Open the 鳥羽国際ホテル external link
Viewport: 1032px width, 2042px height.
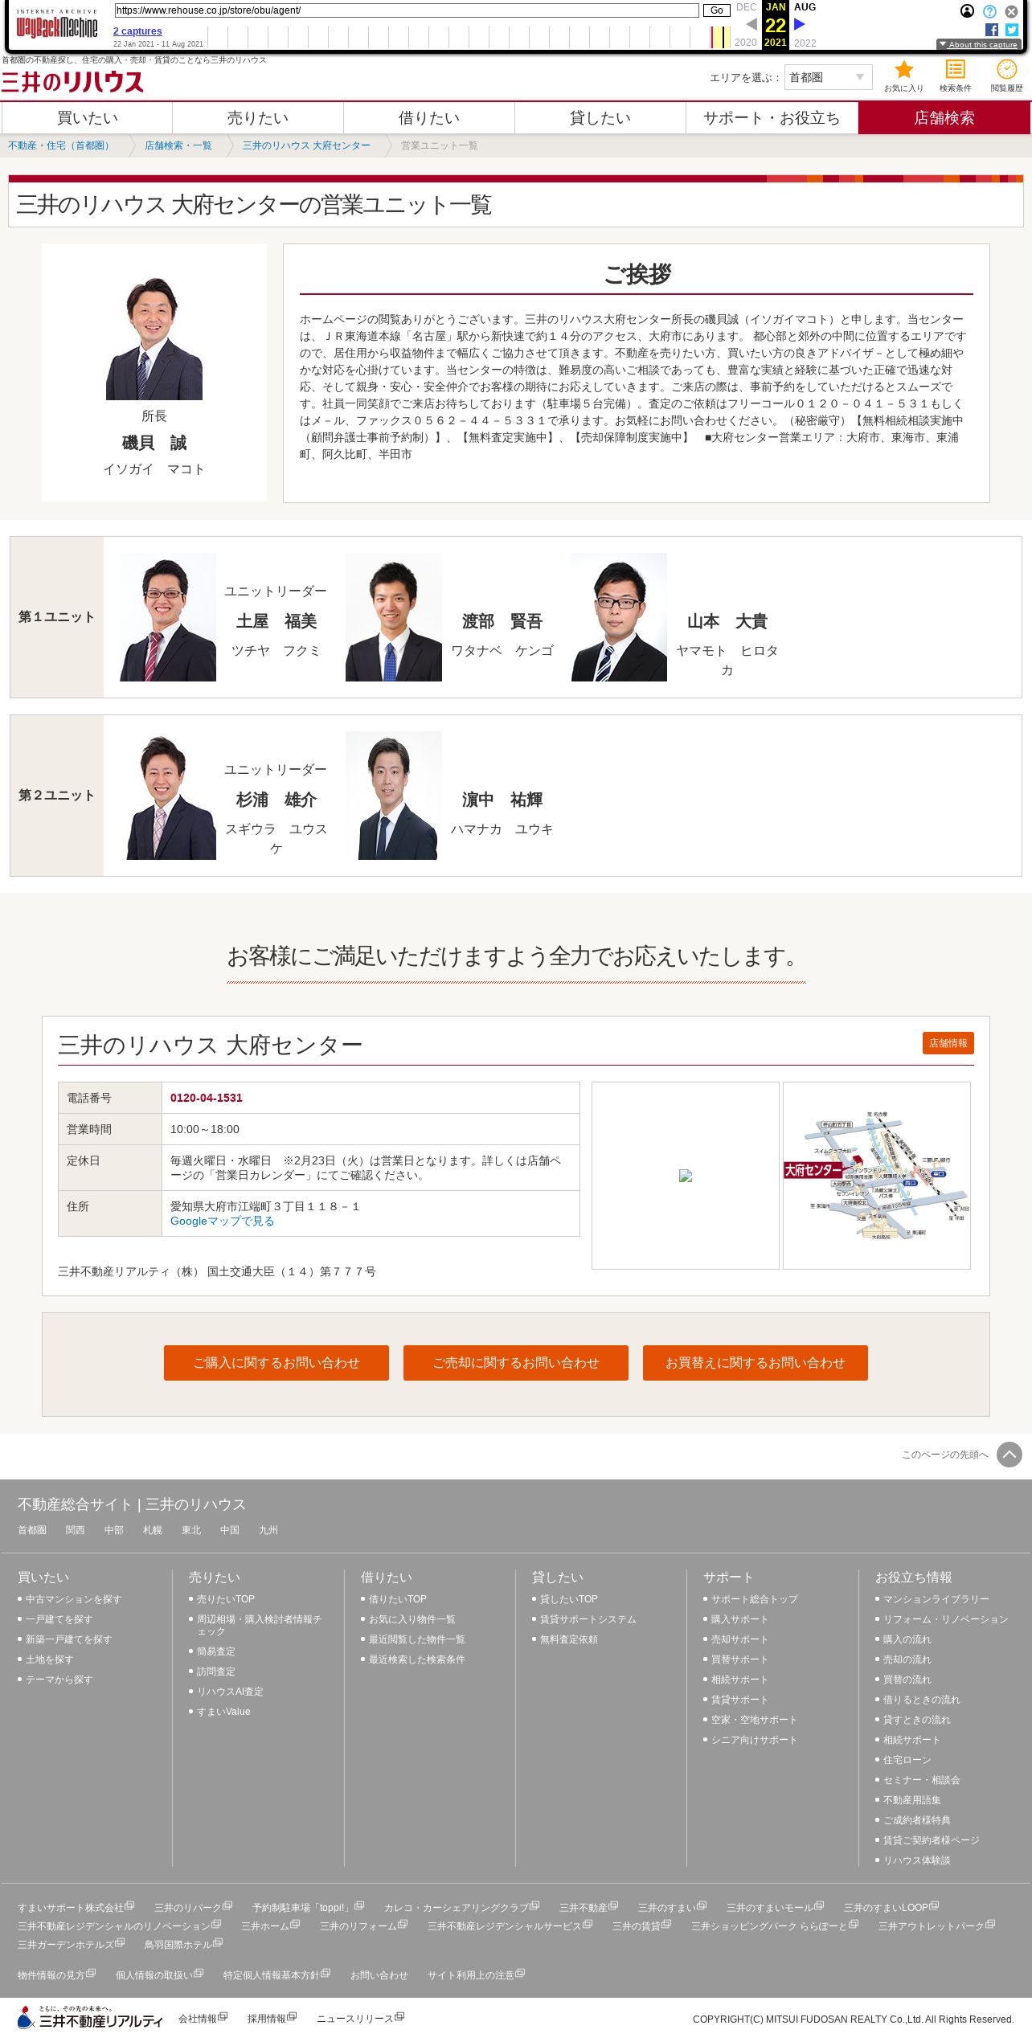point(183,1944)
